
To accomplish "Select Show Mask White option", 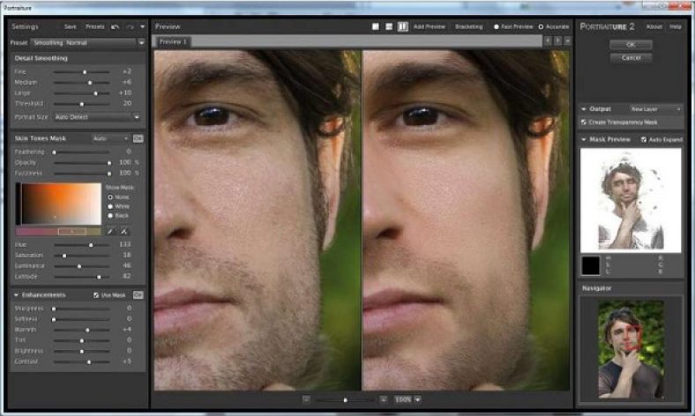I will (110, 206).
